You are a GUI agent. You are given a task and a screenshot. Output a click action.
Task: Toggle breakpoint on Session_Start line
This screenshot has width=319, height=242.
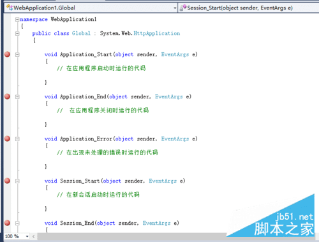coord(8,181)
